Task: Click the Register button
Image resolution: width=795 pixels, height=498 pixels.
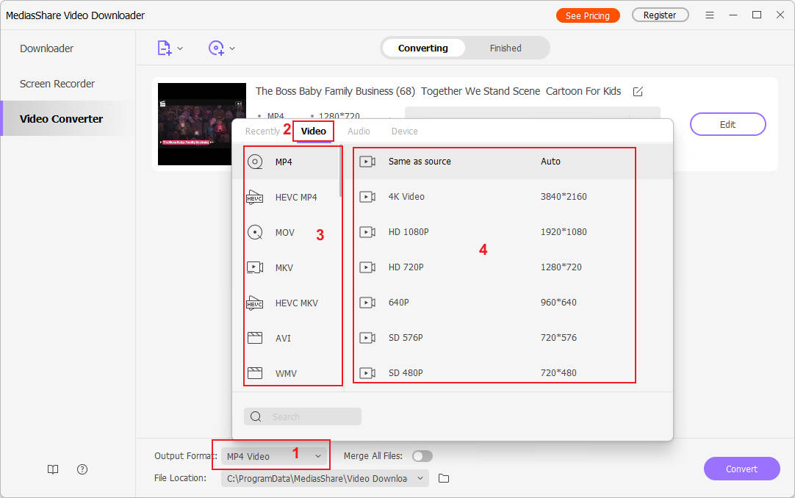Action: coord(660,15)
